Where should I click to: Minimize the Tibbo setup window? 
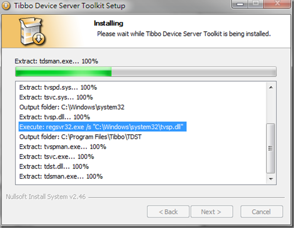point(240,4)
